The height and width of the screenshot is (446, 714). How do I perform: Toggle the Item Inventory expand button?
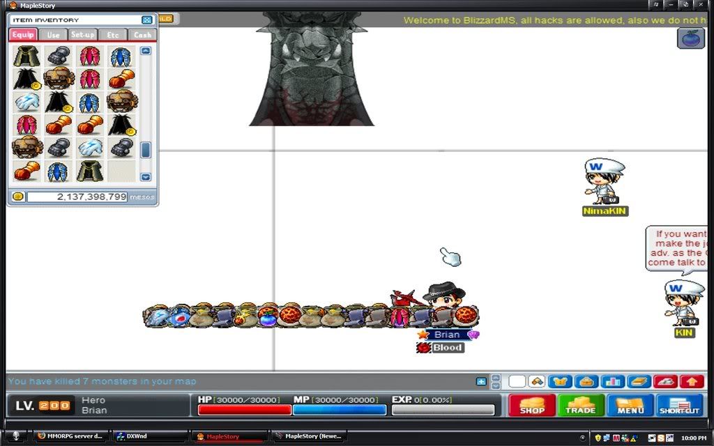(146, 20)
